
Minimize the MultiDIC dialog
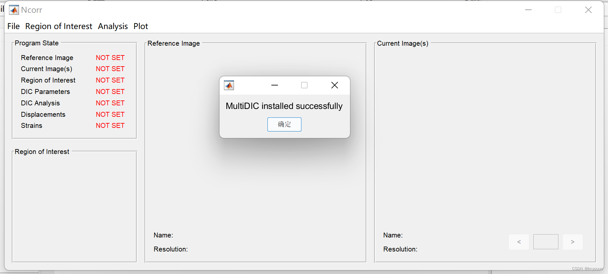click(274, 85)
